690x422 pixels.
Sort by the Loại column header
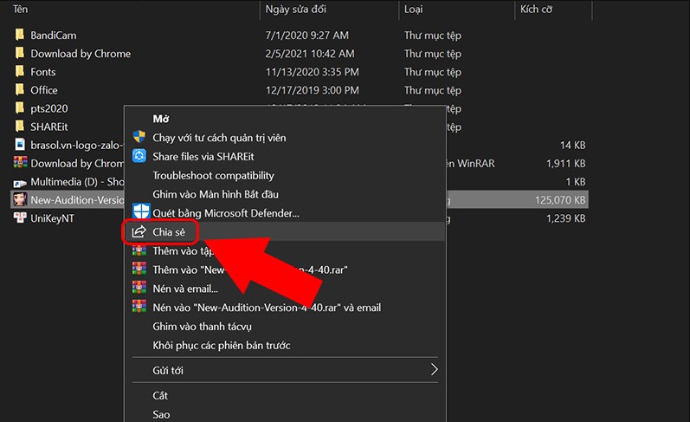coord(413,10)
